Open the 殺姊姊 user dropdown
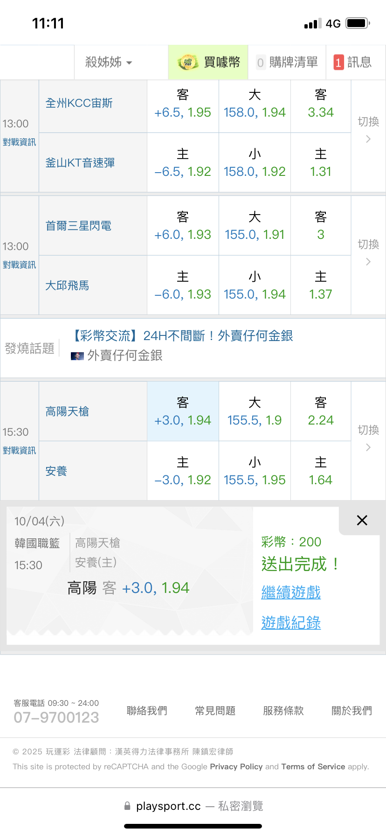This screenshot has height=836, width=386. (109, 63)
